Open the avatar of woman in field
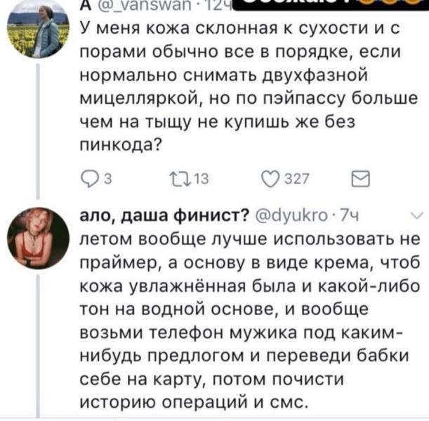The image size is (429, 421). pos(38,29)
